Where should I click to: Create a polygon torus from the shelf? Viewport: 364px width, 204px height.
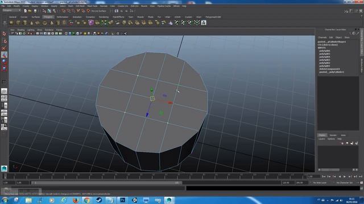click(x=44, y=23)
